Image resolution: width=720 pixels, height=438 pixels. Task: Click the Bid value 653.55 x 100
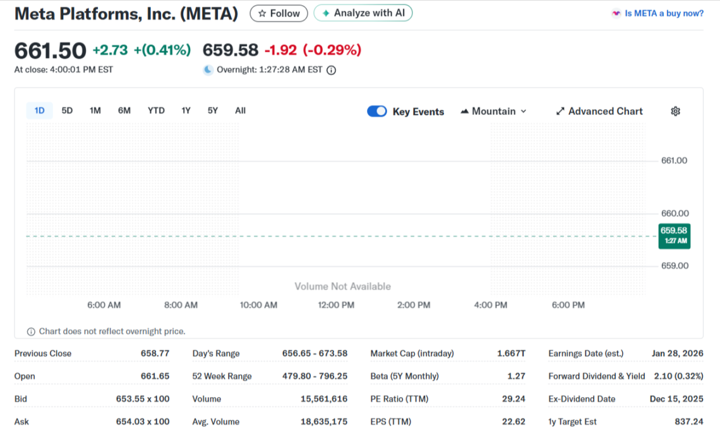click(142, 399)
